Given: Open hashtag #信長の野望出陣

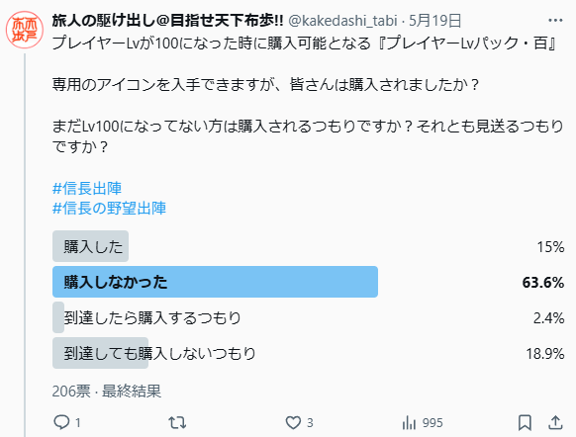Looking at the screenshot, I should point(109,208).
